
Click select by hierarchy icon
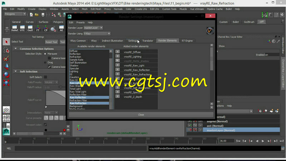(x=53, y=15)
